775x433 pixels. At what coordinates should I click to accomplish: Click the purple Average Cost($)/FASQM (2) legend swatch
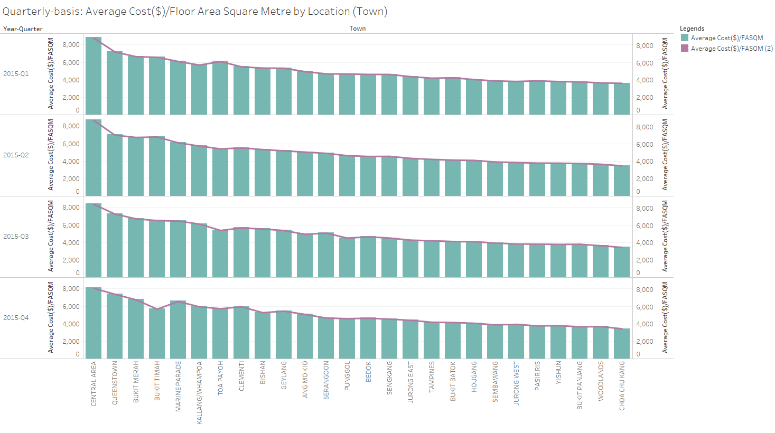pos(685,48)
